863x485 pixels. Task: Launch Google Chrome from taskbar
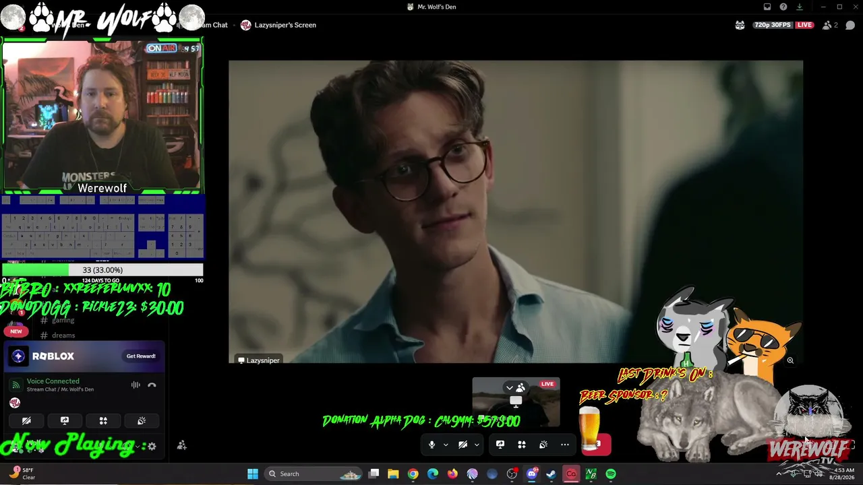(x=413, y=474)
